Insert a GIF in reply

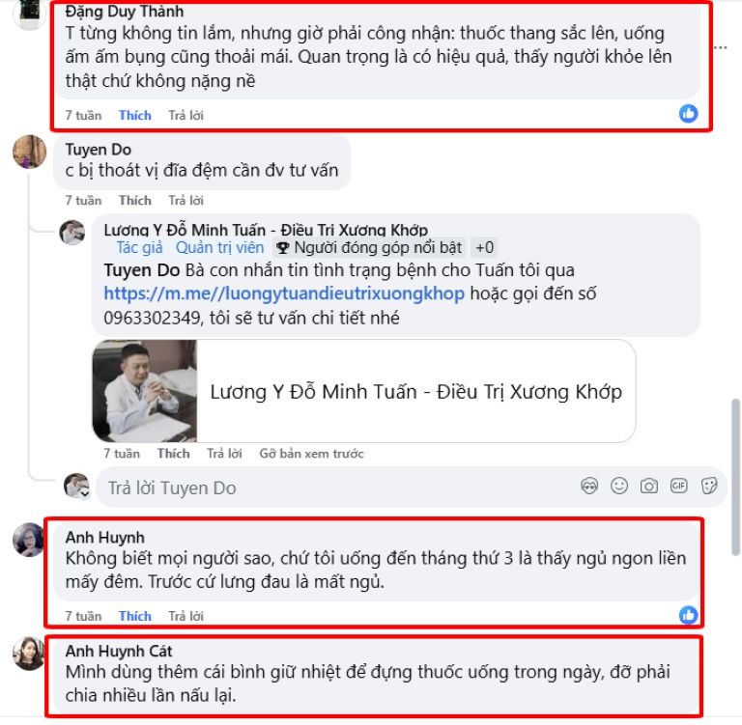tap(678, 486)
